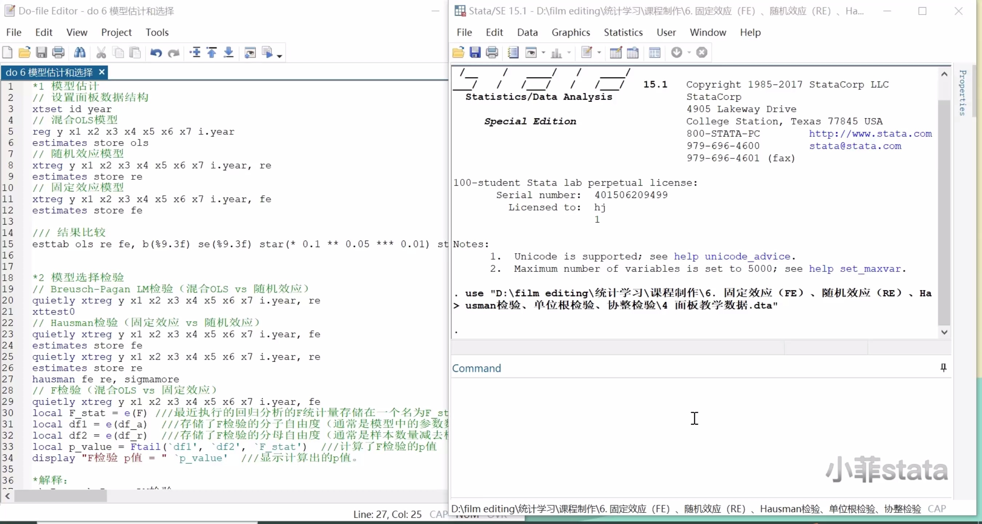Execute the do-file with the run icon

click(x=268, y=52)
